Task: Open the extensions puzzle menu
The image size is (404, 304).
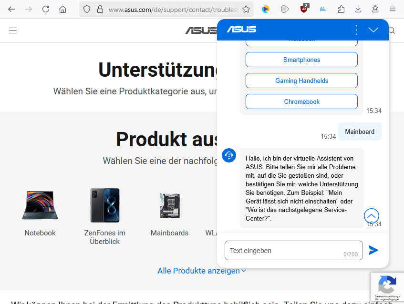Action: (x=341, y=10)
